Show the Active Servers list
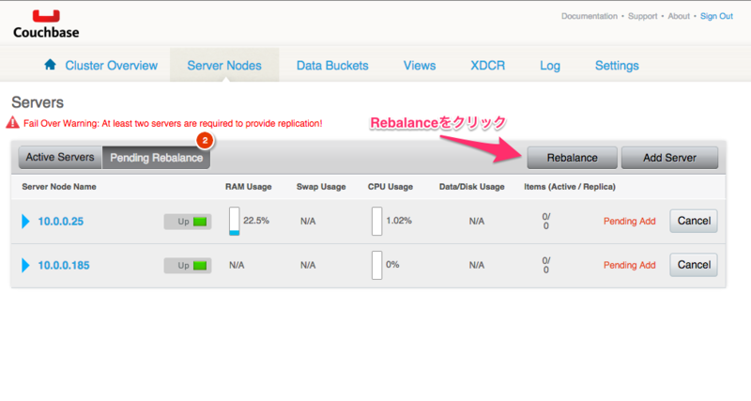 tap(60, 158)
